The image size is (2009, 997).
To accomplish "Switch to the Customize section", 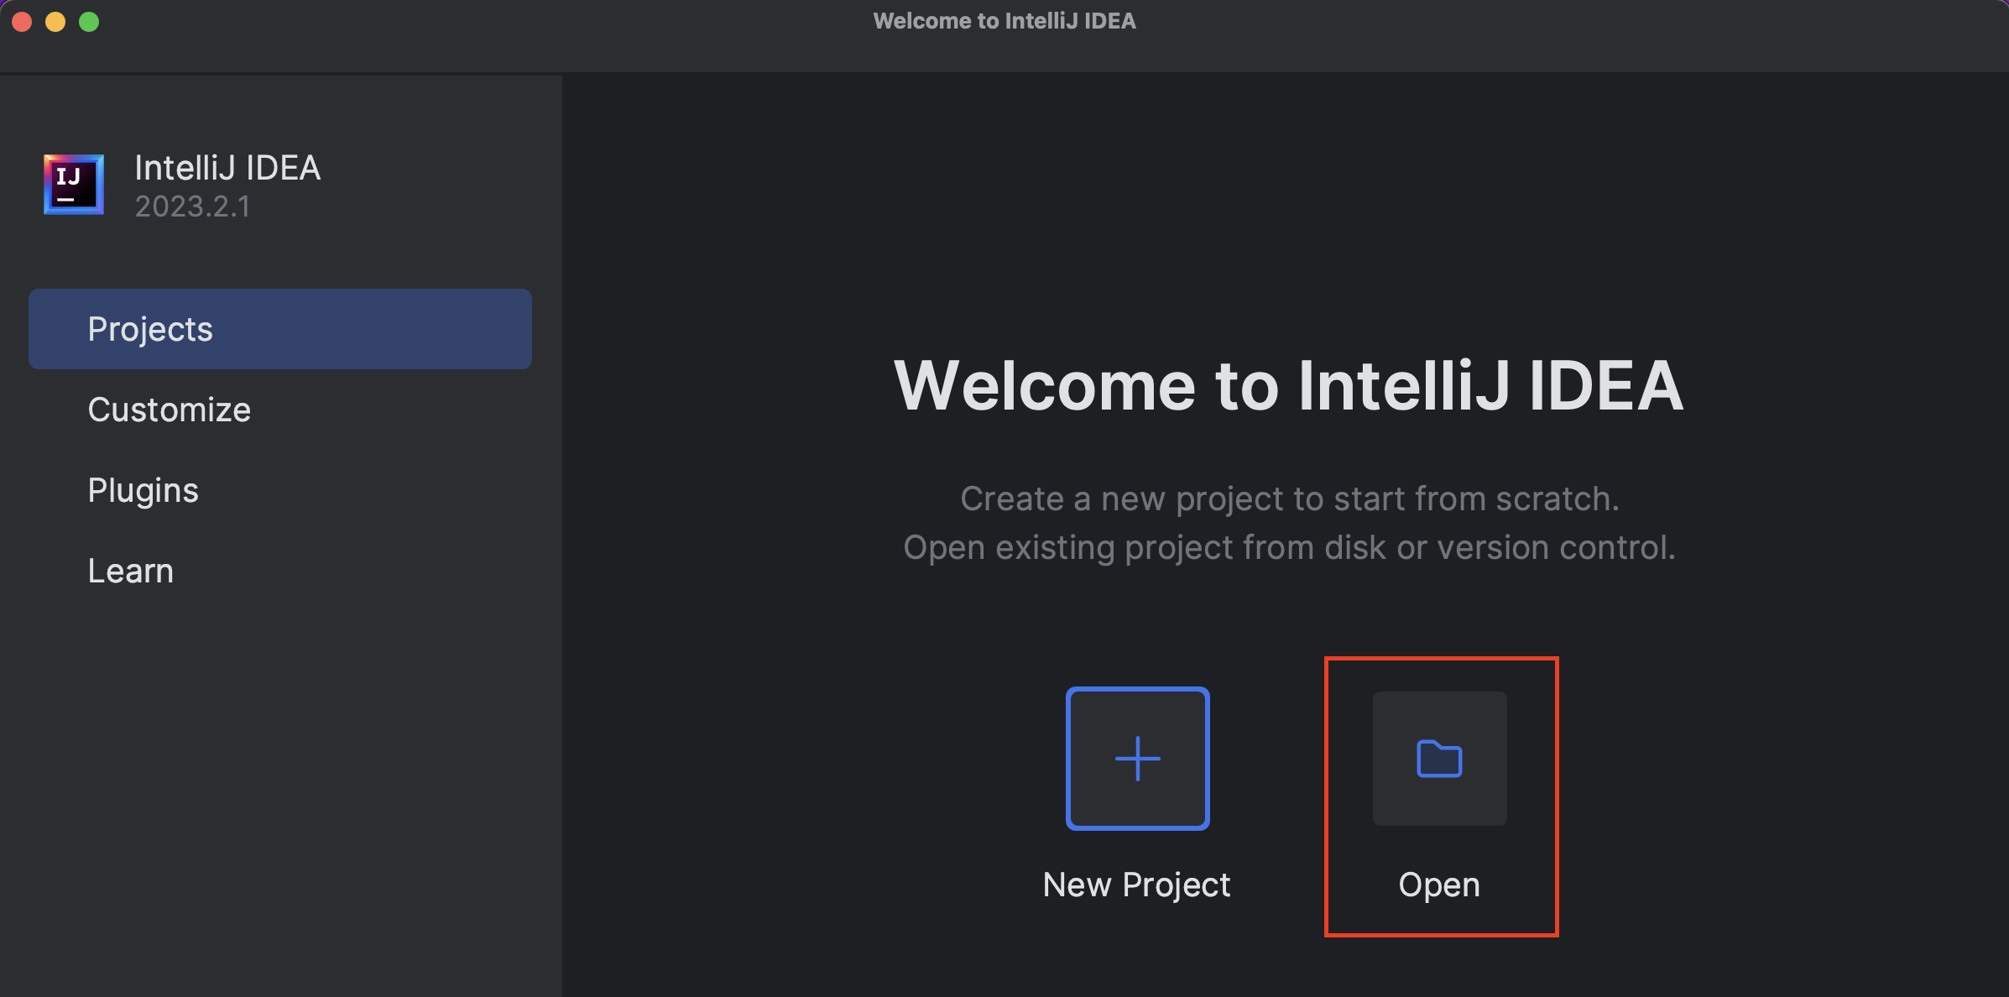I will click(x=170, y=409).
